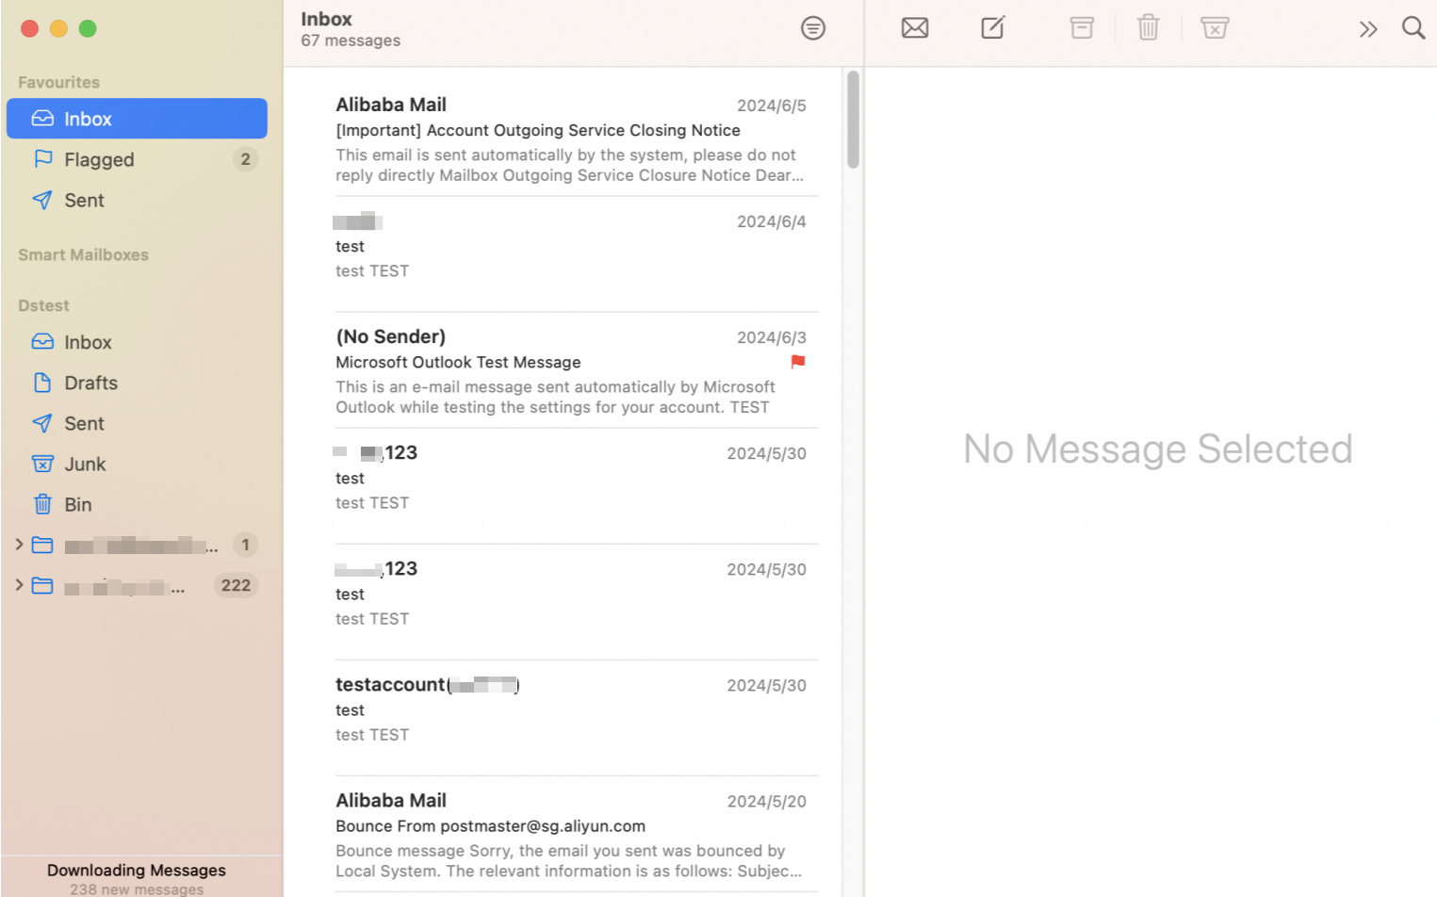The image size is (1437, 897).
Task: Click the Downloading Messages status
Action: click(x=137, y=871)
